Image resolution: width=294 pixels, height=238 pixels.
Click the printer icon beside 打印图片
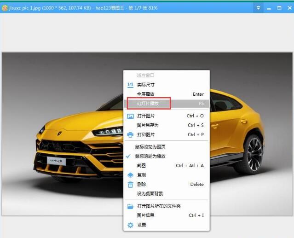pyautogui.click(x=130, y=135)
